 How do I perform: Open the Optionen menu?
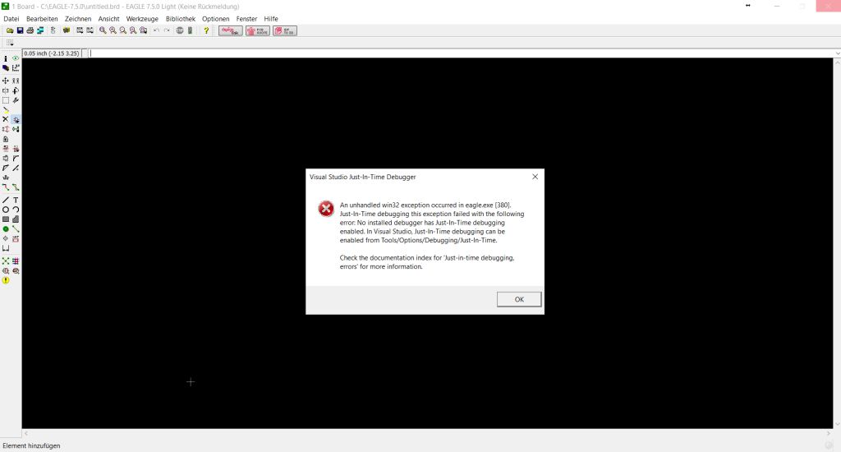tap(216, 19)
